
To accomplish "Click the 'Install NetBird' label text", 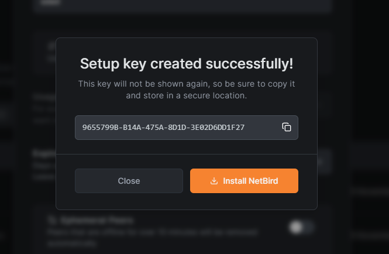I will [250, 181].
